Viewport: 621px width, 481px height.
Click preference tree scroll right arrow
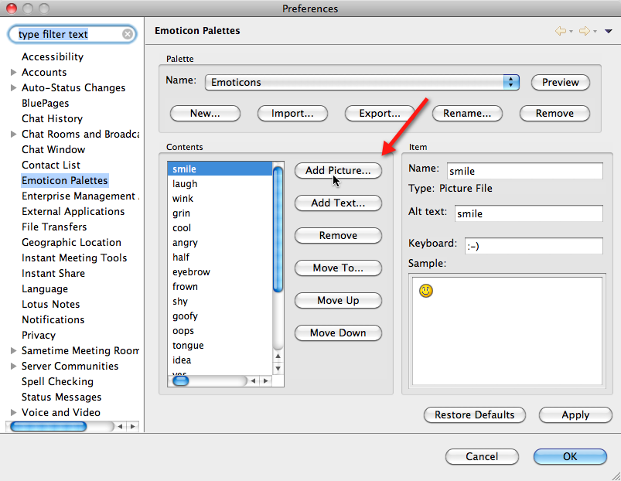coord(133,426)
